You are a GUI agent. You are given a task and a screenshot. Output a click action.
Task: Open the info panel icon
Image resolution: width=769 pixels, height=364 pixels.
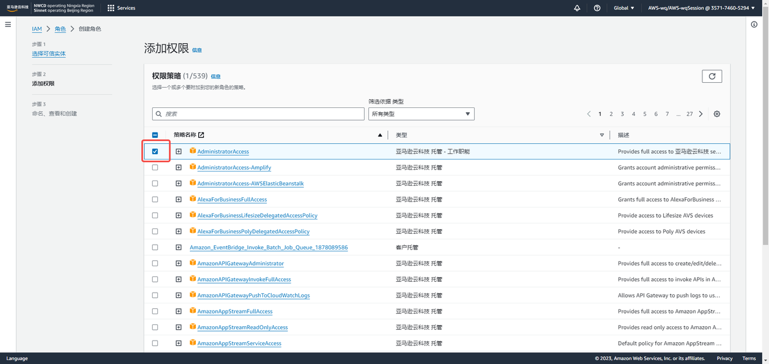[755, 25]
